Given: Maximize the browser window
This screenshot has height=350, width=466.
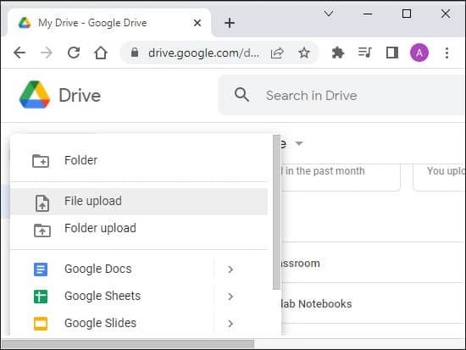Looking at the screenshot, I should coord(406,14).
